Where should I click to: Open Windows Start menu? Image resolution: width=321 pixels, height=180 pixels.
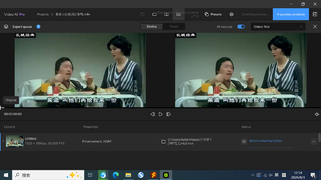(6, 175)
